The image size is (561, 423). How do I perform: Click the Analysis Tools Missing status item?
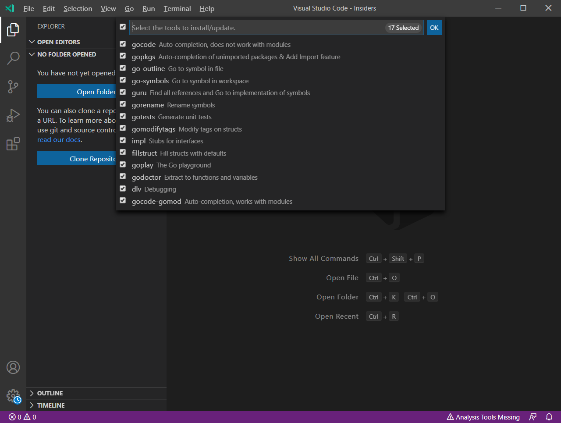483,417
